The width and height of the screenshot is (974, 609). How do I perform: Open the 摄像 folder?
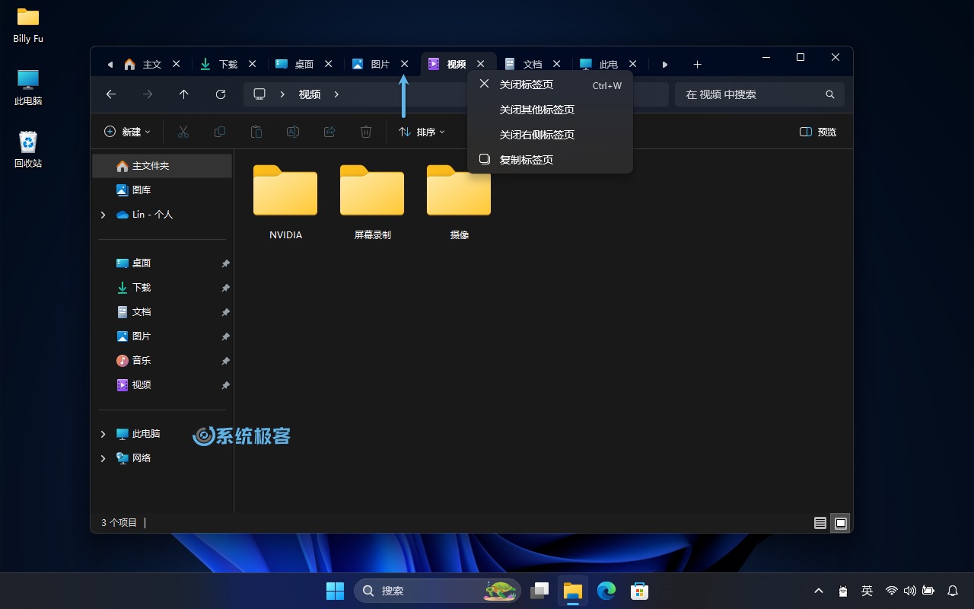tap(459, 202)
